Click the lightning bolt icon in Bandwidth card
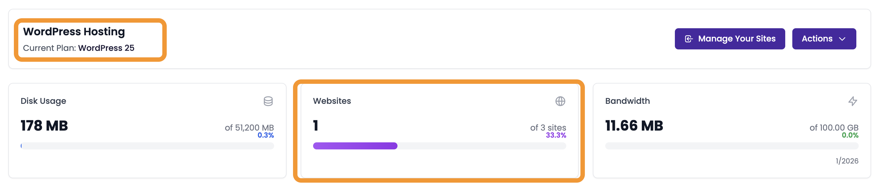The image size is (877, 190). click(853, 101)
